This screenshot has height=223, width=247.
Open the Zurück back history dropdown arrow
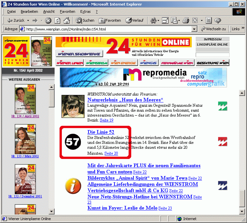coord(28,20)
